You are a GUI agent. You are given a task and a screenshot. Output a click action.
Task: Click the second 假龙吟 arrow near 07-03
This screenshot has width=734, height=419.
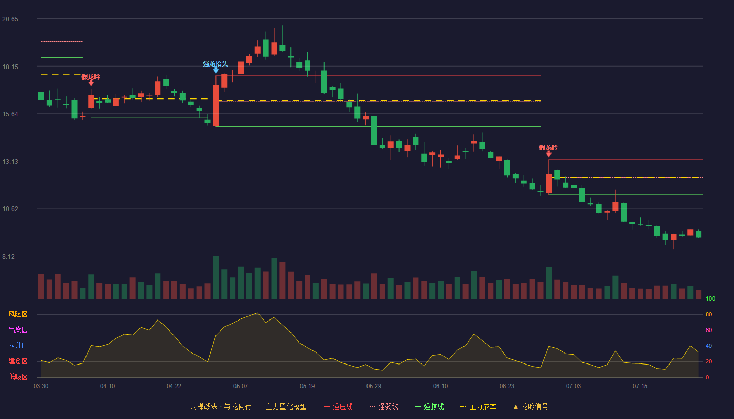tap(549, 153)
